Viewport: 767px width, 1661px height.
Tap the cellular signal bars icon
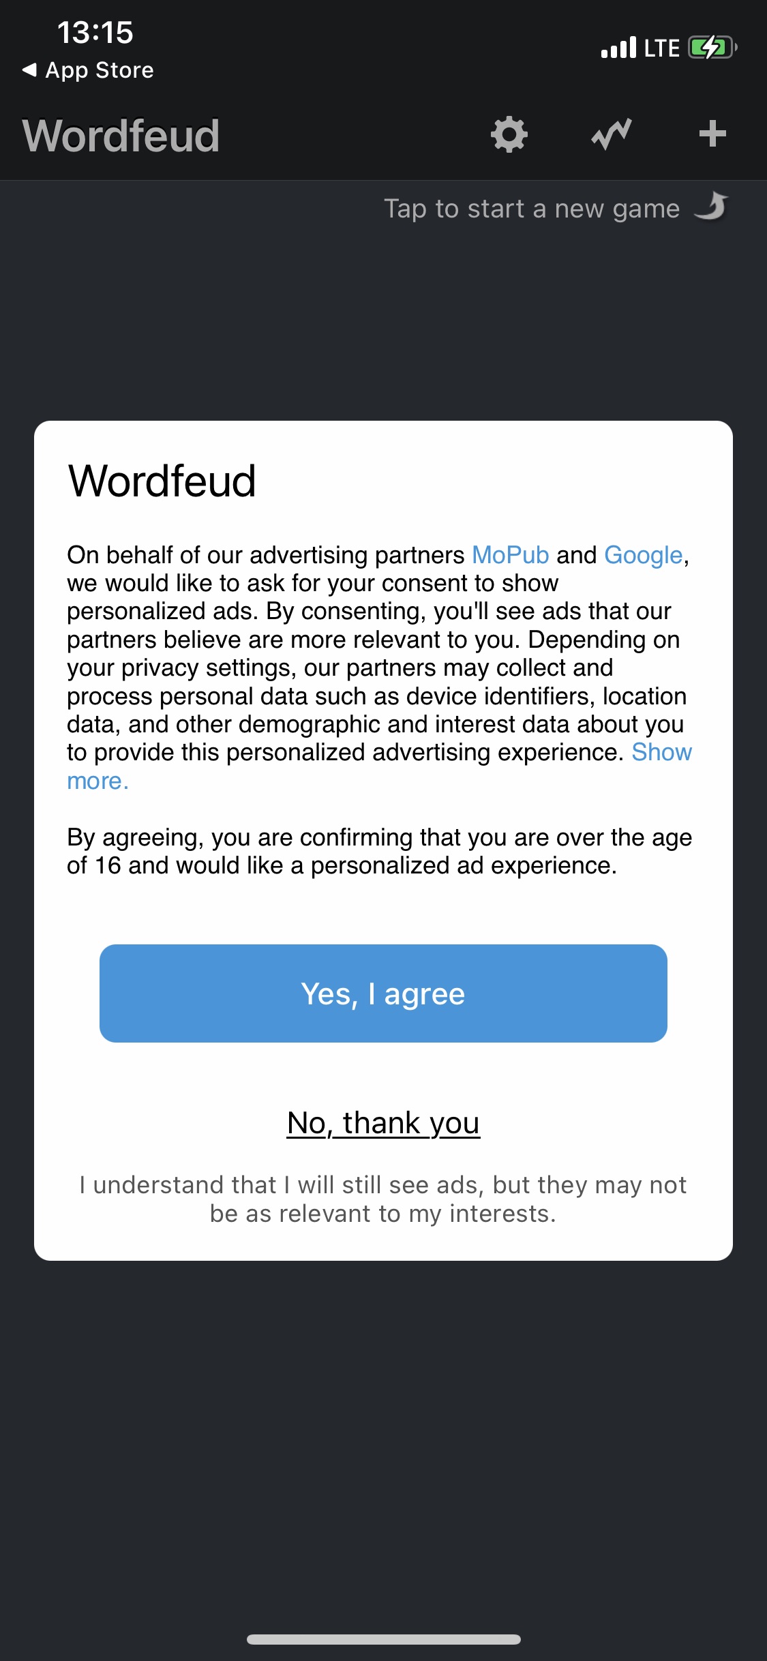[618, 48]
